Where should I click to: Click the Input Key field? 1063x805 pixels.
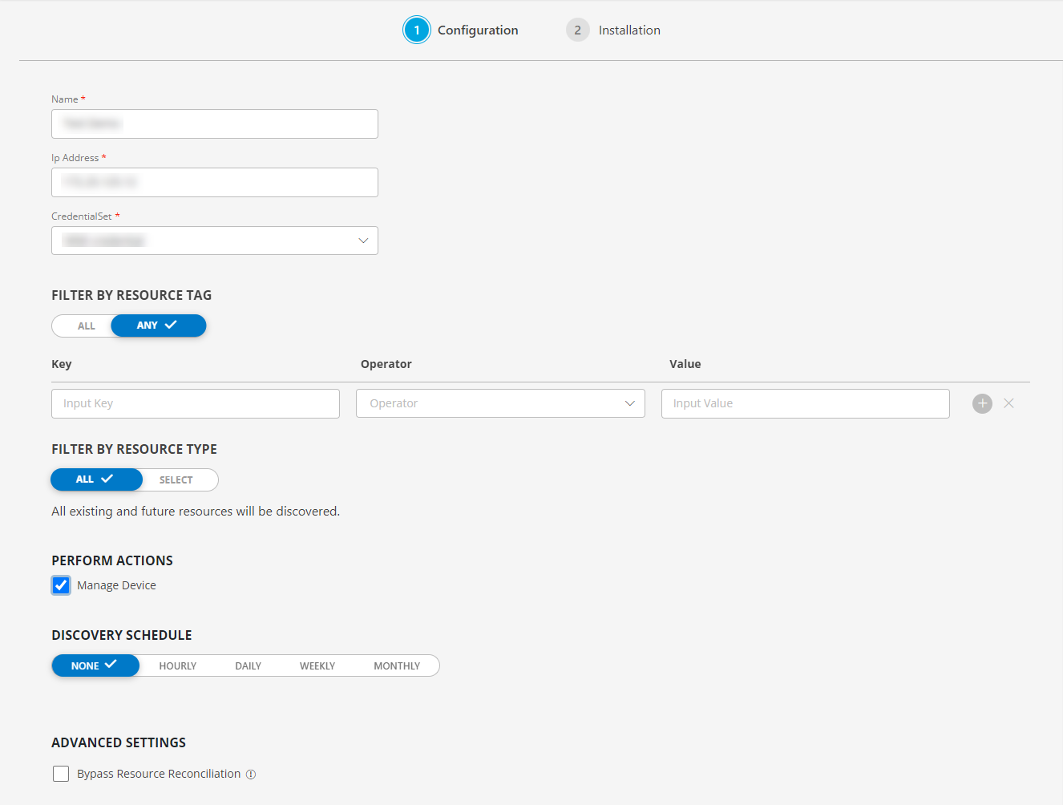pyautogui.click(x=195, y=403)
